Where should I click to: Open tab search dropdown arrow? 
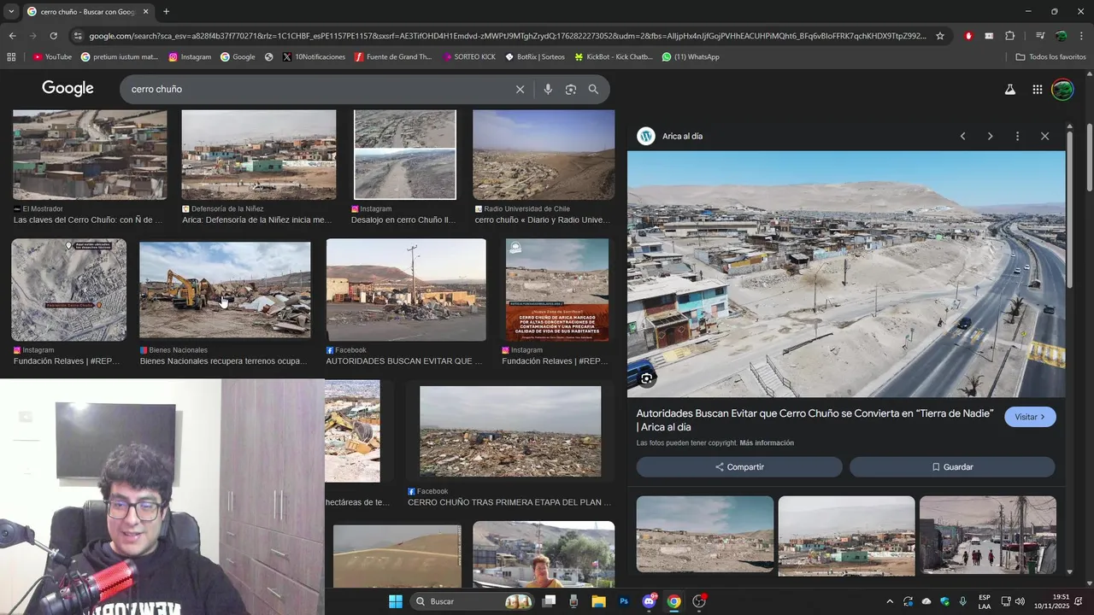(10, 12)
